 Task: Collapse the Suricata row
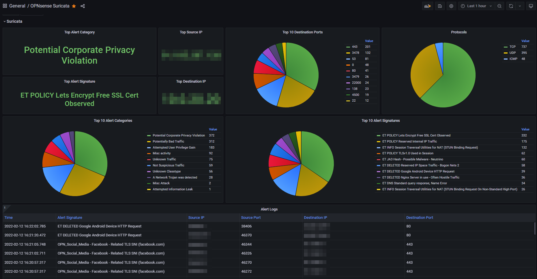(x=13, y=21)
